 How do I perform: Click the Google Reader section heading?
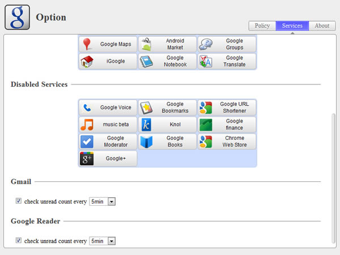(35, 221)
